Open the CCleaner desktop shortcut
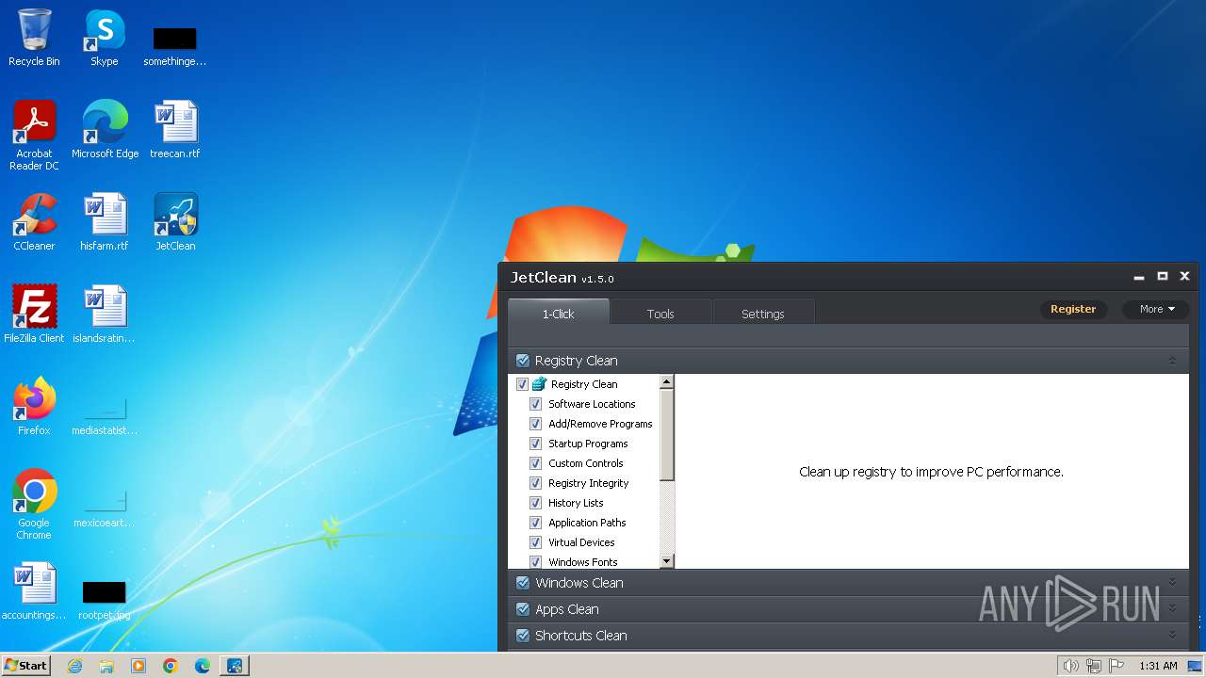This screenshot has height=678, width=1206. coord(34,222)
